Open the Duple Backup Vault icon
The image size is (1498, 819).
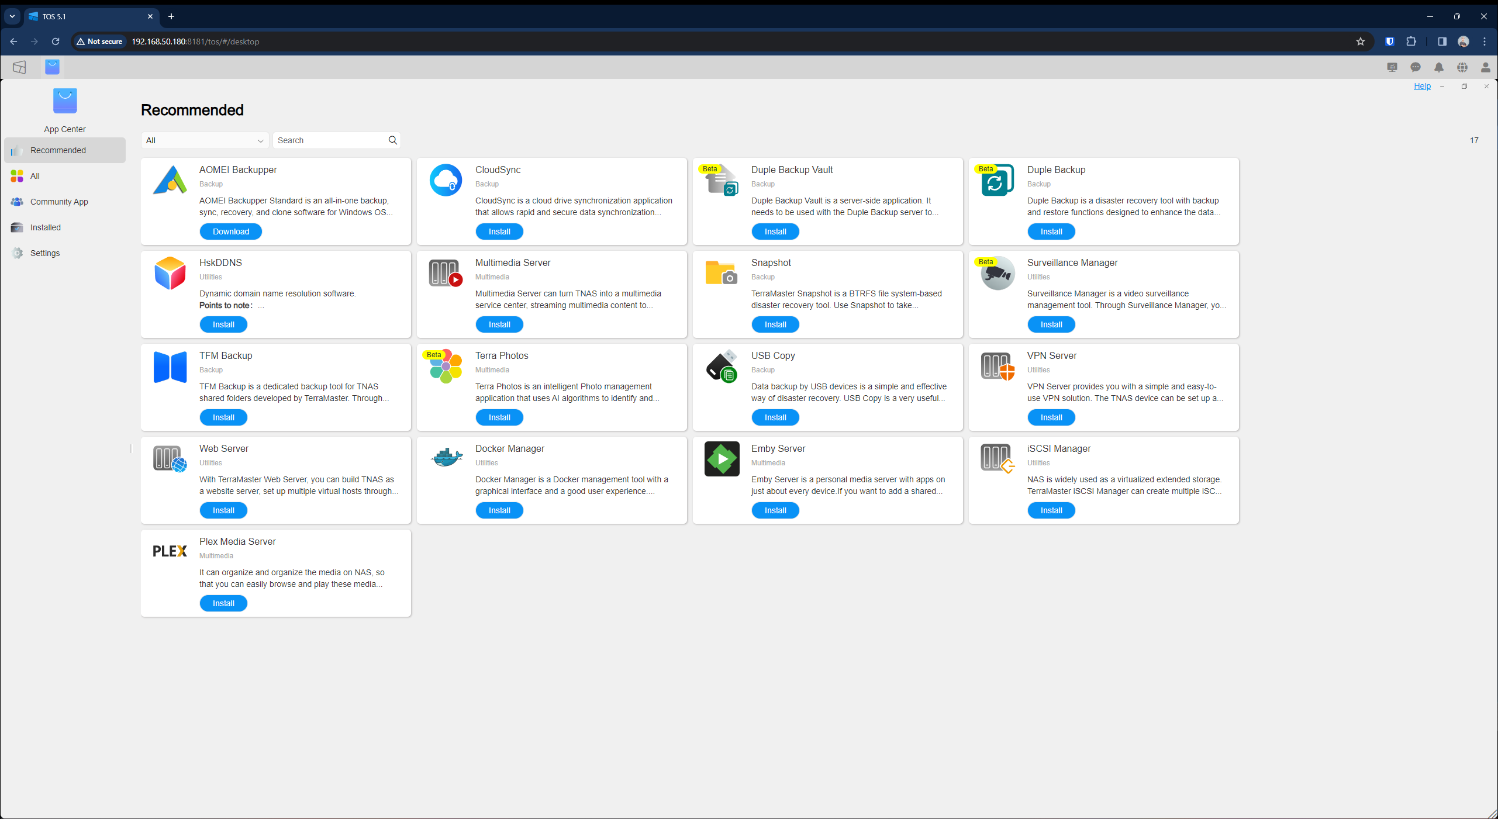[x=722, y=180]
